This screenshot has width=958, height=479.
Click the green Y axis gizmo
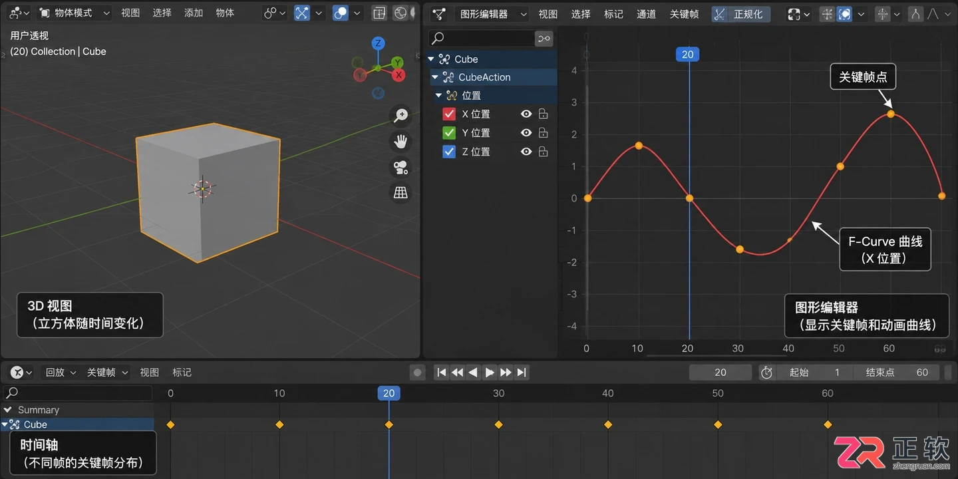click(x=397, y=63)
